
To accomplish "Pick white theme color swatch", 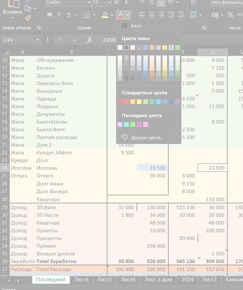I will (120, 47).
